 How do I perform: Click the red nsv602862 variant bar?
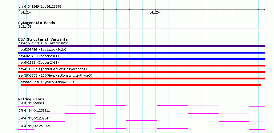tap(142, 66)
